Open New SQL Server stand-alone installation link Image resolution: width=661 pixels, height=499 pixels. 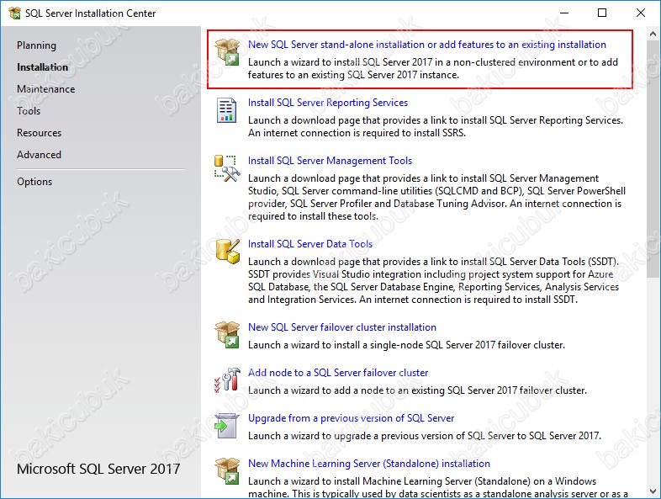click(426, 45)
